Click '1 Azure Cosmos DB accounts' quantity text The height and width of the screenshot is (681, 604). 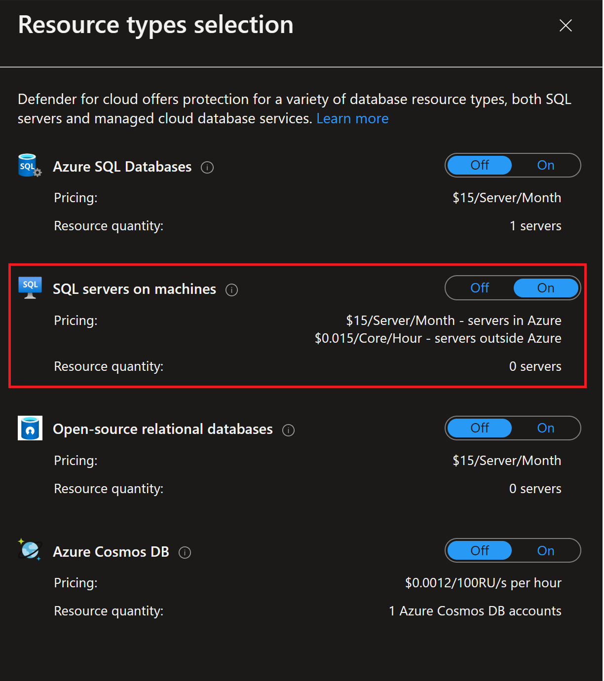click(x=475, y=611)
